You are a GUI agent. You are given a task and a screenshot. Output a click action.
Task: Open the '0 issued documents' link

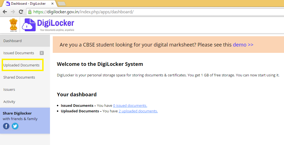pos(130,105)
